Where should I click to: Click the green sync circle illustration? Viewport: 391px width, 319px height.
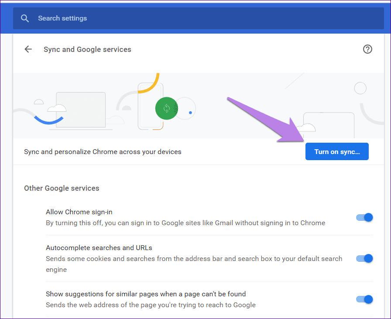tap(167, 108)
